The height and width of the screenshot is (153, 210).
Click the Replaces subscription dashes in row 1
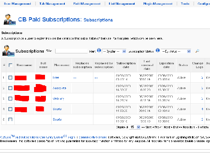pyautogui.click(x=74, y=78)
